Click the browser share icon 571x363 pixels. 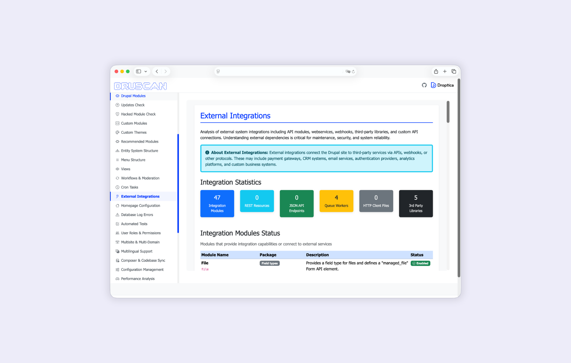[x=436, y=71]
